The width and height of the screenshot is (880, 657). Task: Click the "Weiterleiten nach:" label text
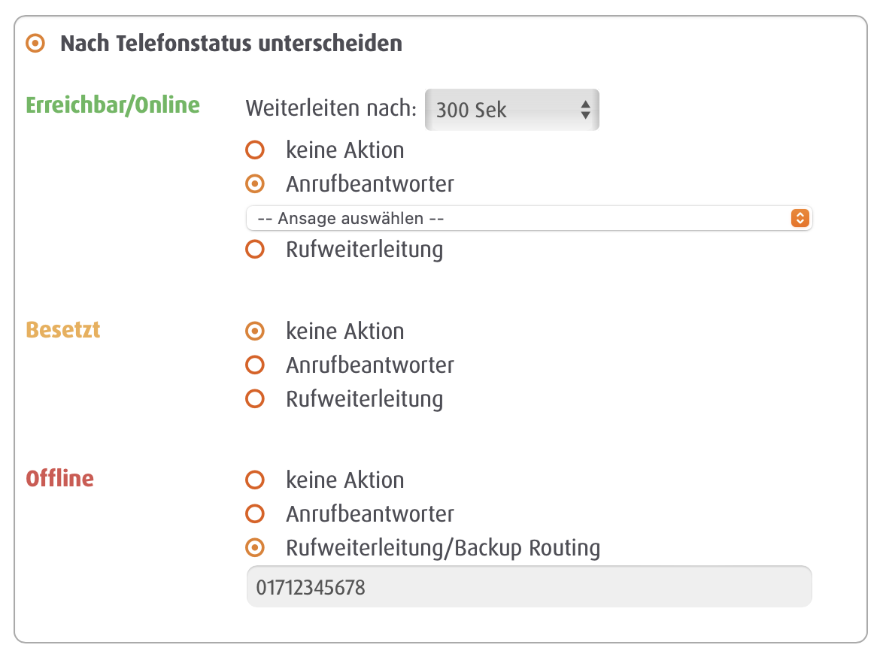tap(331, 109)
